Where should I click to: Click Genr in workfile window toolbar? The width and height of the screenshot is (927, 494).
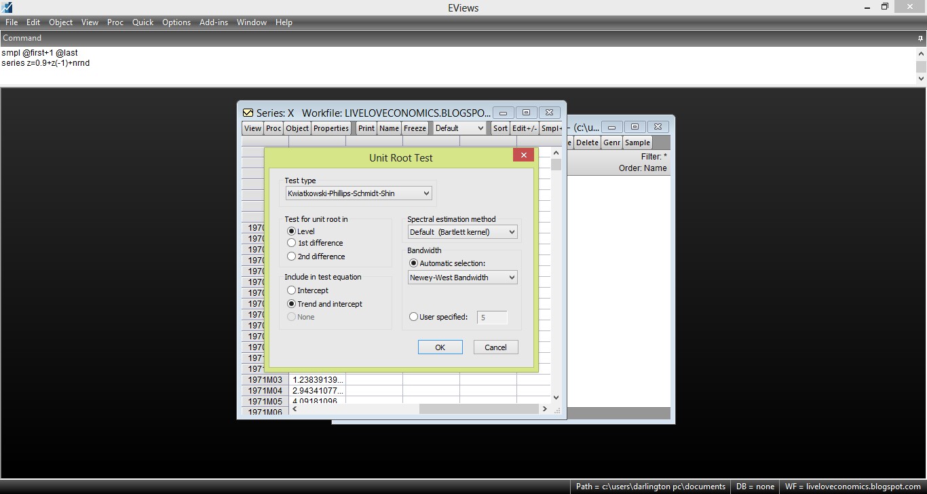611,142
